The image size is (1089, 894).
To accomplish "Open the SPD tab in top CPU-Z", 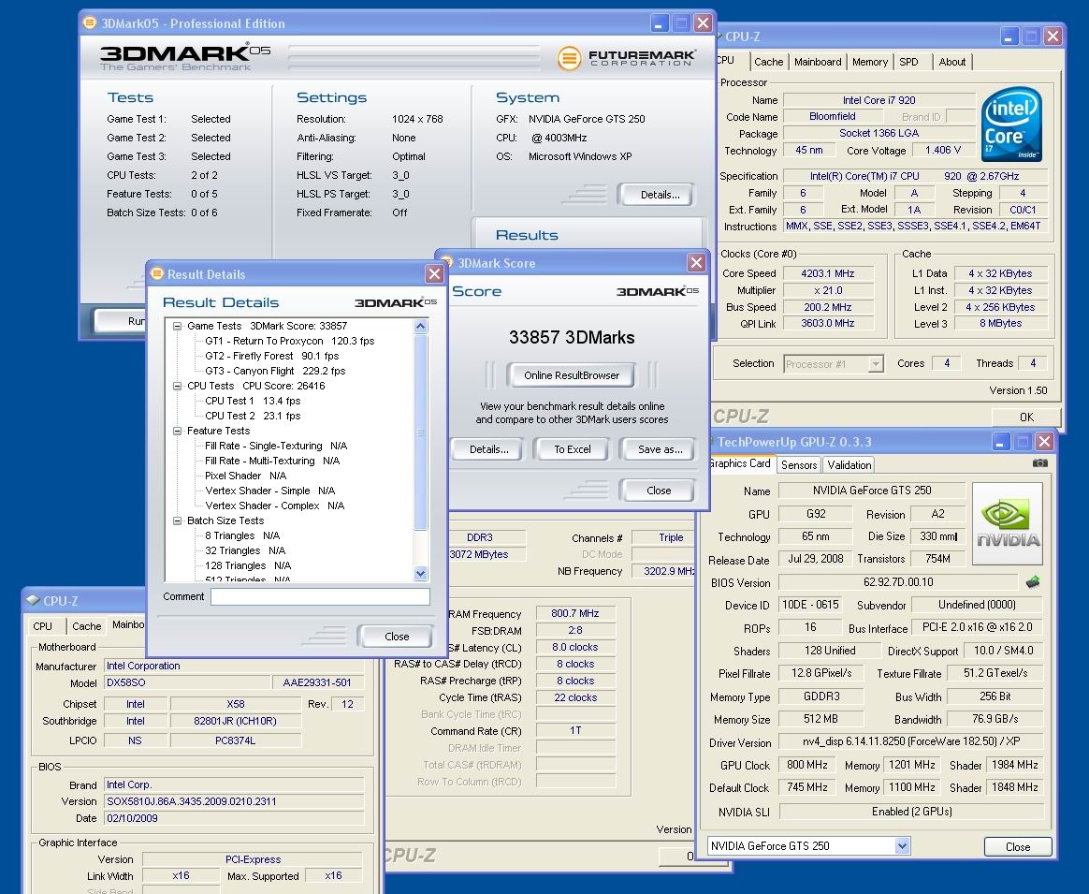I will (908, 62).
